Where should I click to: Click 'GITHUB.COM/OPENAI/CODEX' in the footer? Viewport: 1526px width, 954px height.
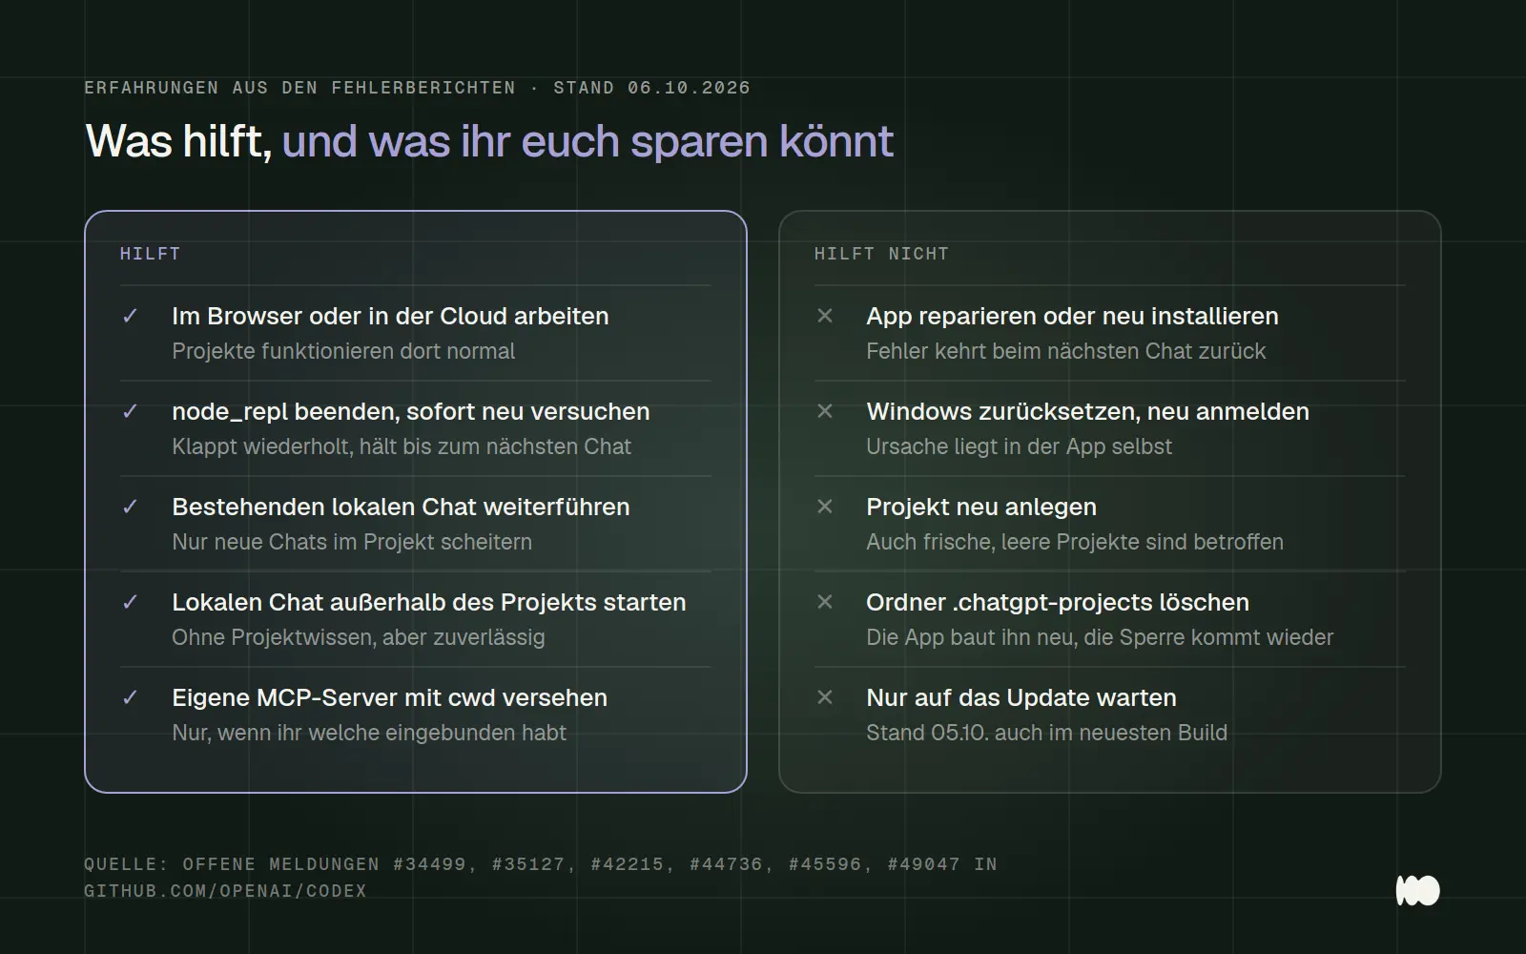pyautogui.click(x=225, y=891)
